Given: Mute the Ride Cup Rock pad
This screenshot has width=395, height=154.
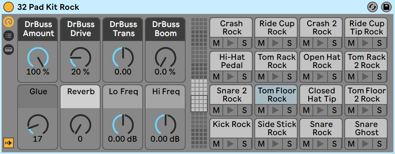Looking at the screenshot, I should pyautogui.click(x=261, y=43).
